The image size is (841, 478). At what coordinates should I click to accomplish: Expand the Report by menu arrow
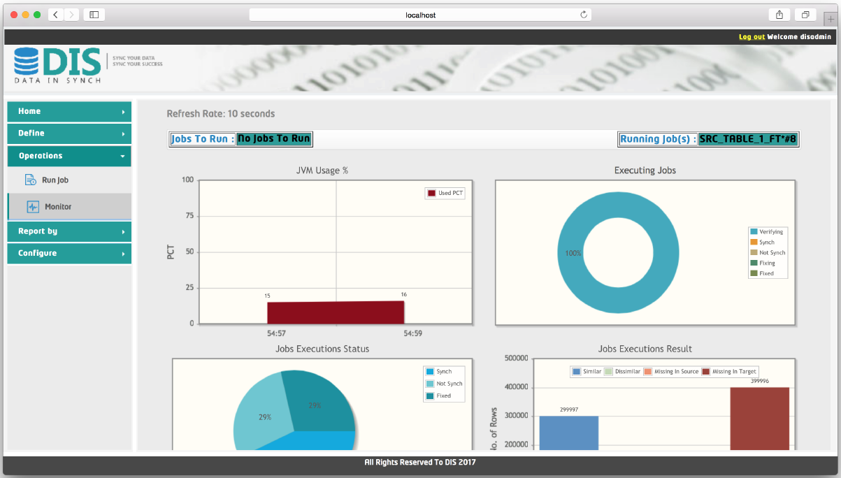click(x=123, y=231)
